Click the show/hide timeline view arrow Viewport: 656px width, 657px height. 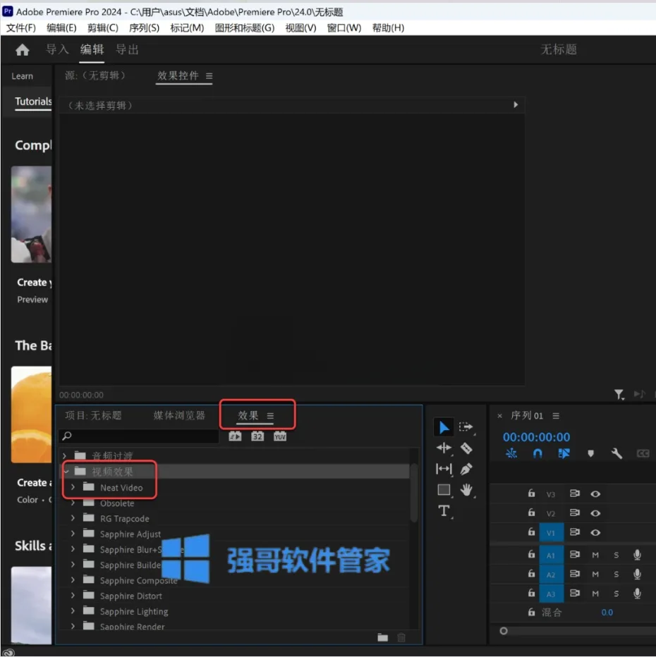[516, 105]
